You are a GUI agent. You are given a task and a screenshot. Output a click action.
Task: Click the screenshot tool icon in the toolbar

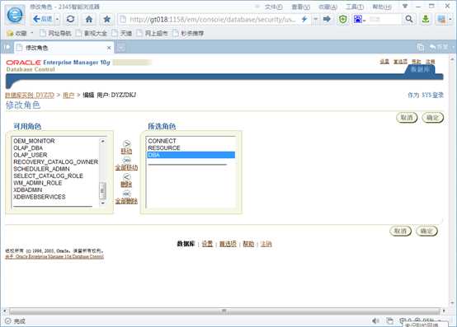(x=441, y=20)
